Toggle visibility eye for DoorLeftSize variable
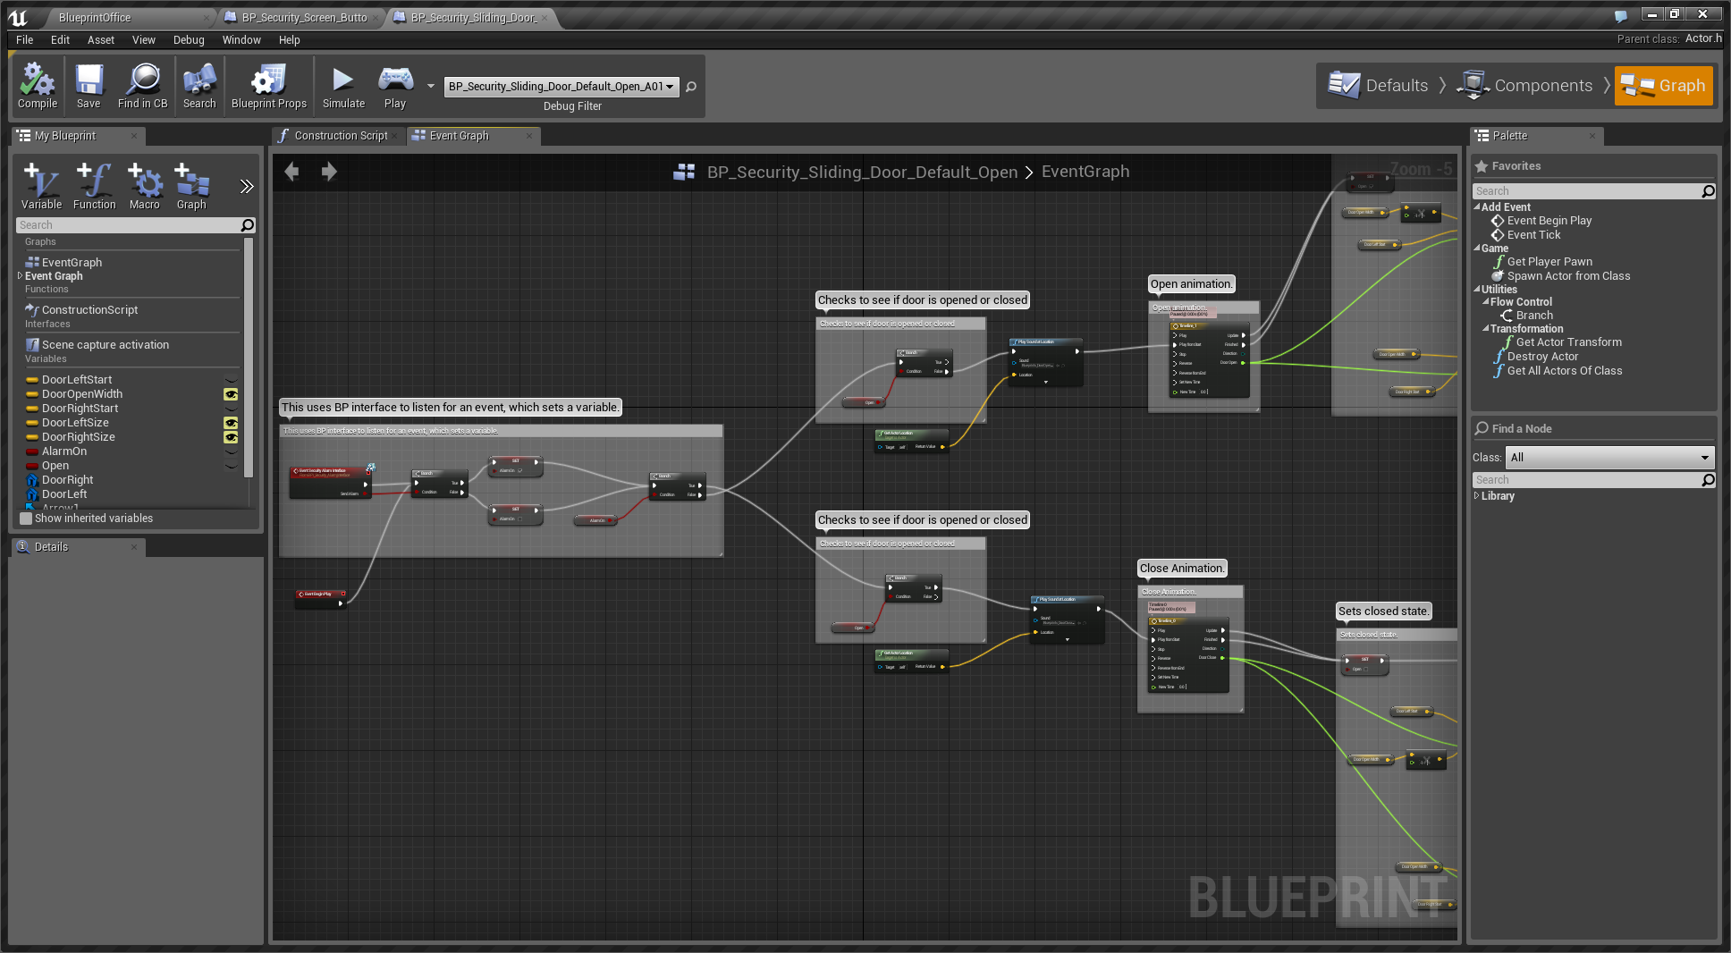 click(231, 423)
